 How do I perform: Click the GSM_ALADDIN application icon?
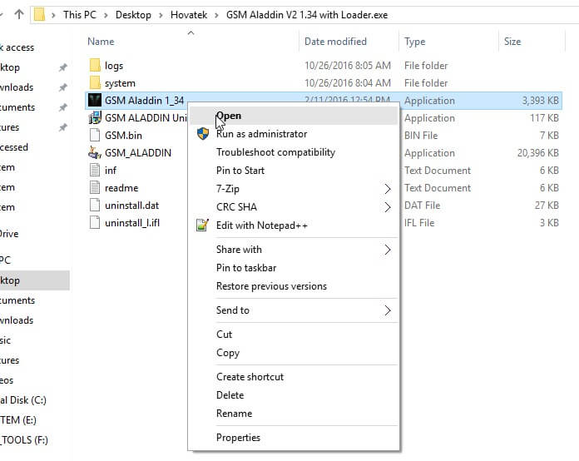pos(95,152)
